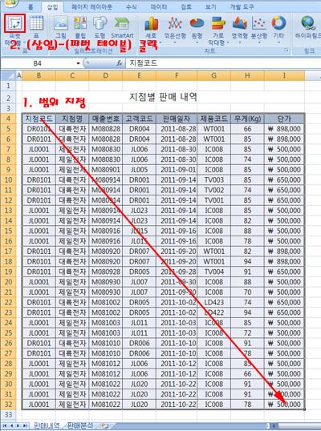The width and height of the screenshot is (321, 431).
Task: Select column I header
Action: 284,75
